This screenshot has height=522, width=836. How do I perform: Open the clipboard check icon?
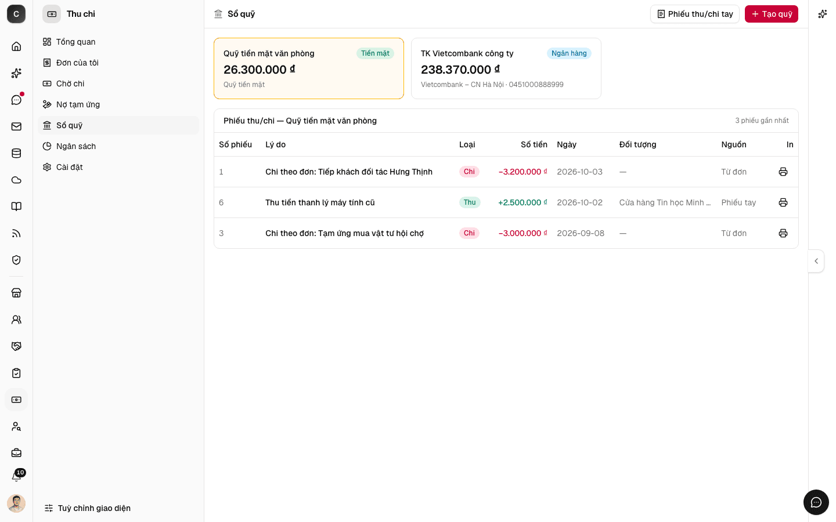pos(16,373)
